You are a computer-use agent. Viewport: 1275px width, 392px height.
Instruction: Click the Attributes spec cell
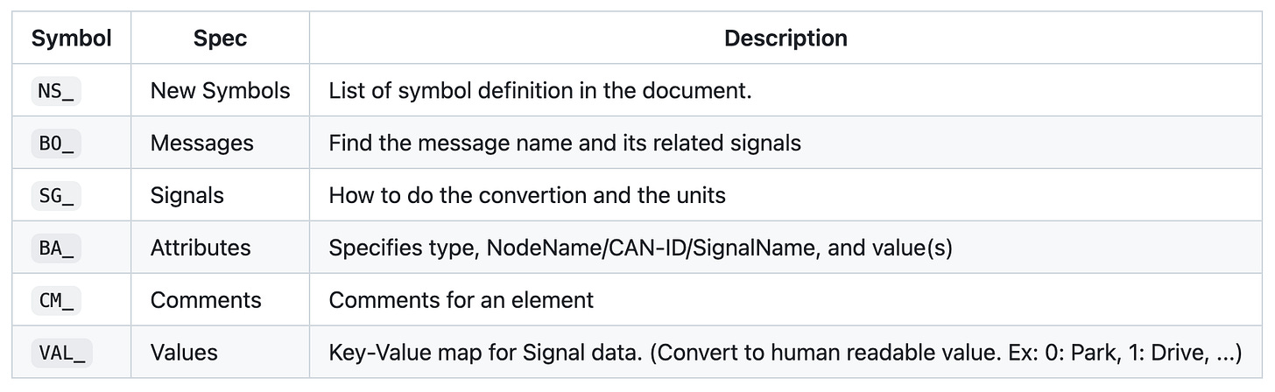coord(201,248)
